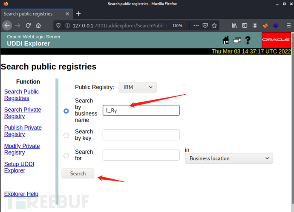Click the Search button
The width and height of the screenshot is (294, 212).
pos(78,173)
